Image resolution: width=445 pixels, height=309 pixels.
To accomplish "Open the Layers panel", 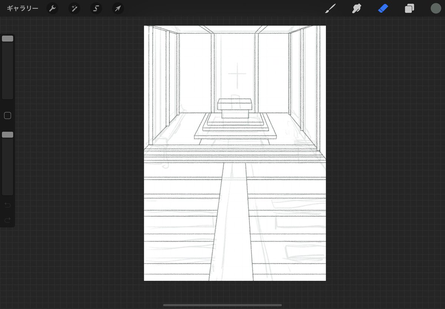I will [x=409, y=8].
